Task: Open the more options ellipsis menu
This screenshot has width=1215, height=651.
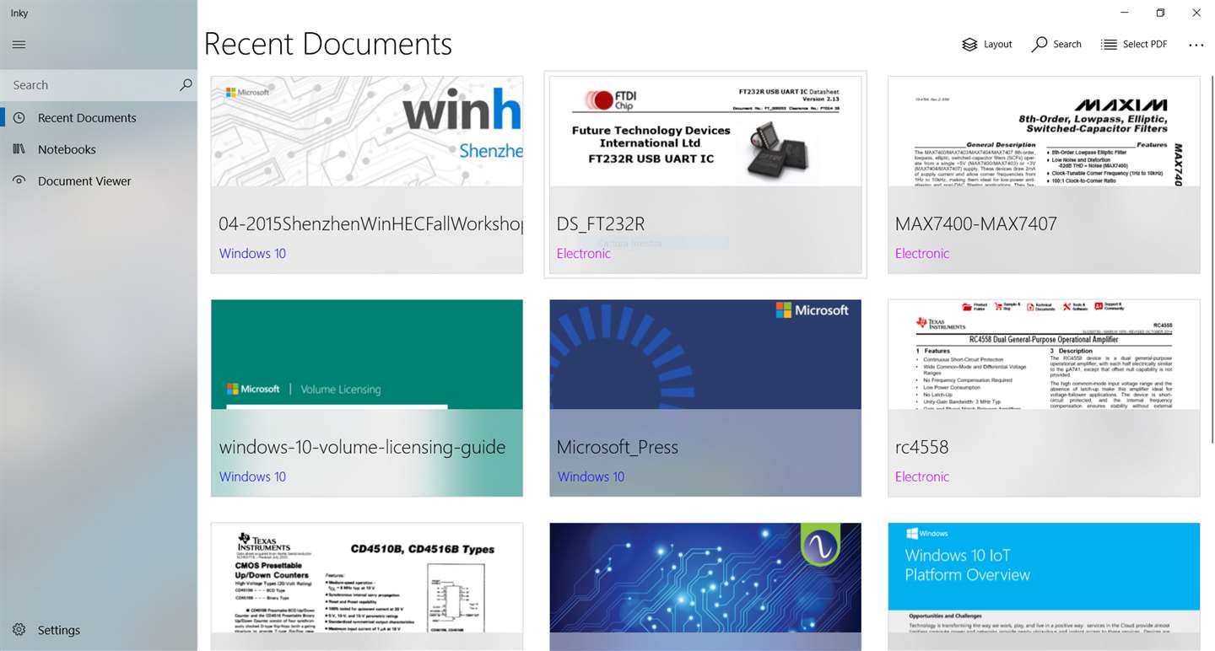Action: (1196, 45)
